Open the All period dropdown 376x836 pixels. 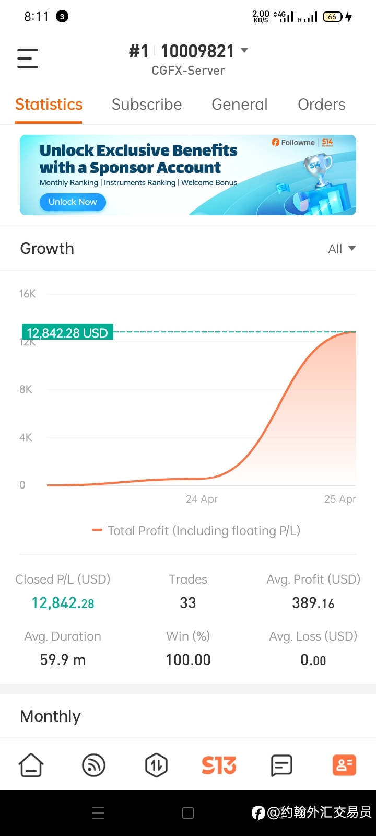pos(342,249)
